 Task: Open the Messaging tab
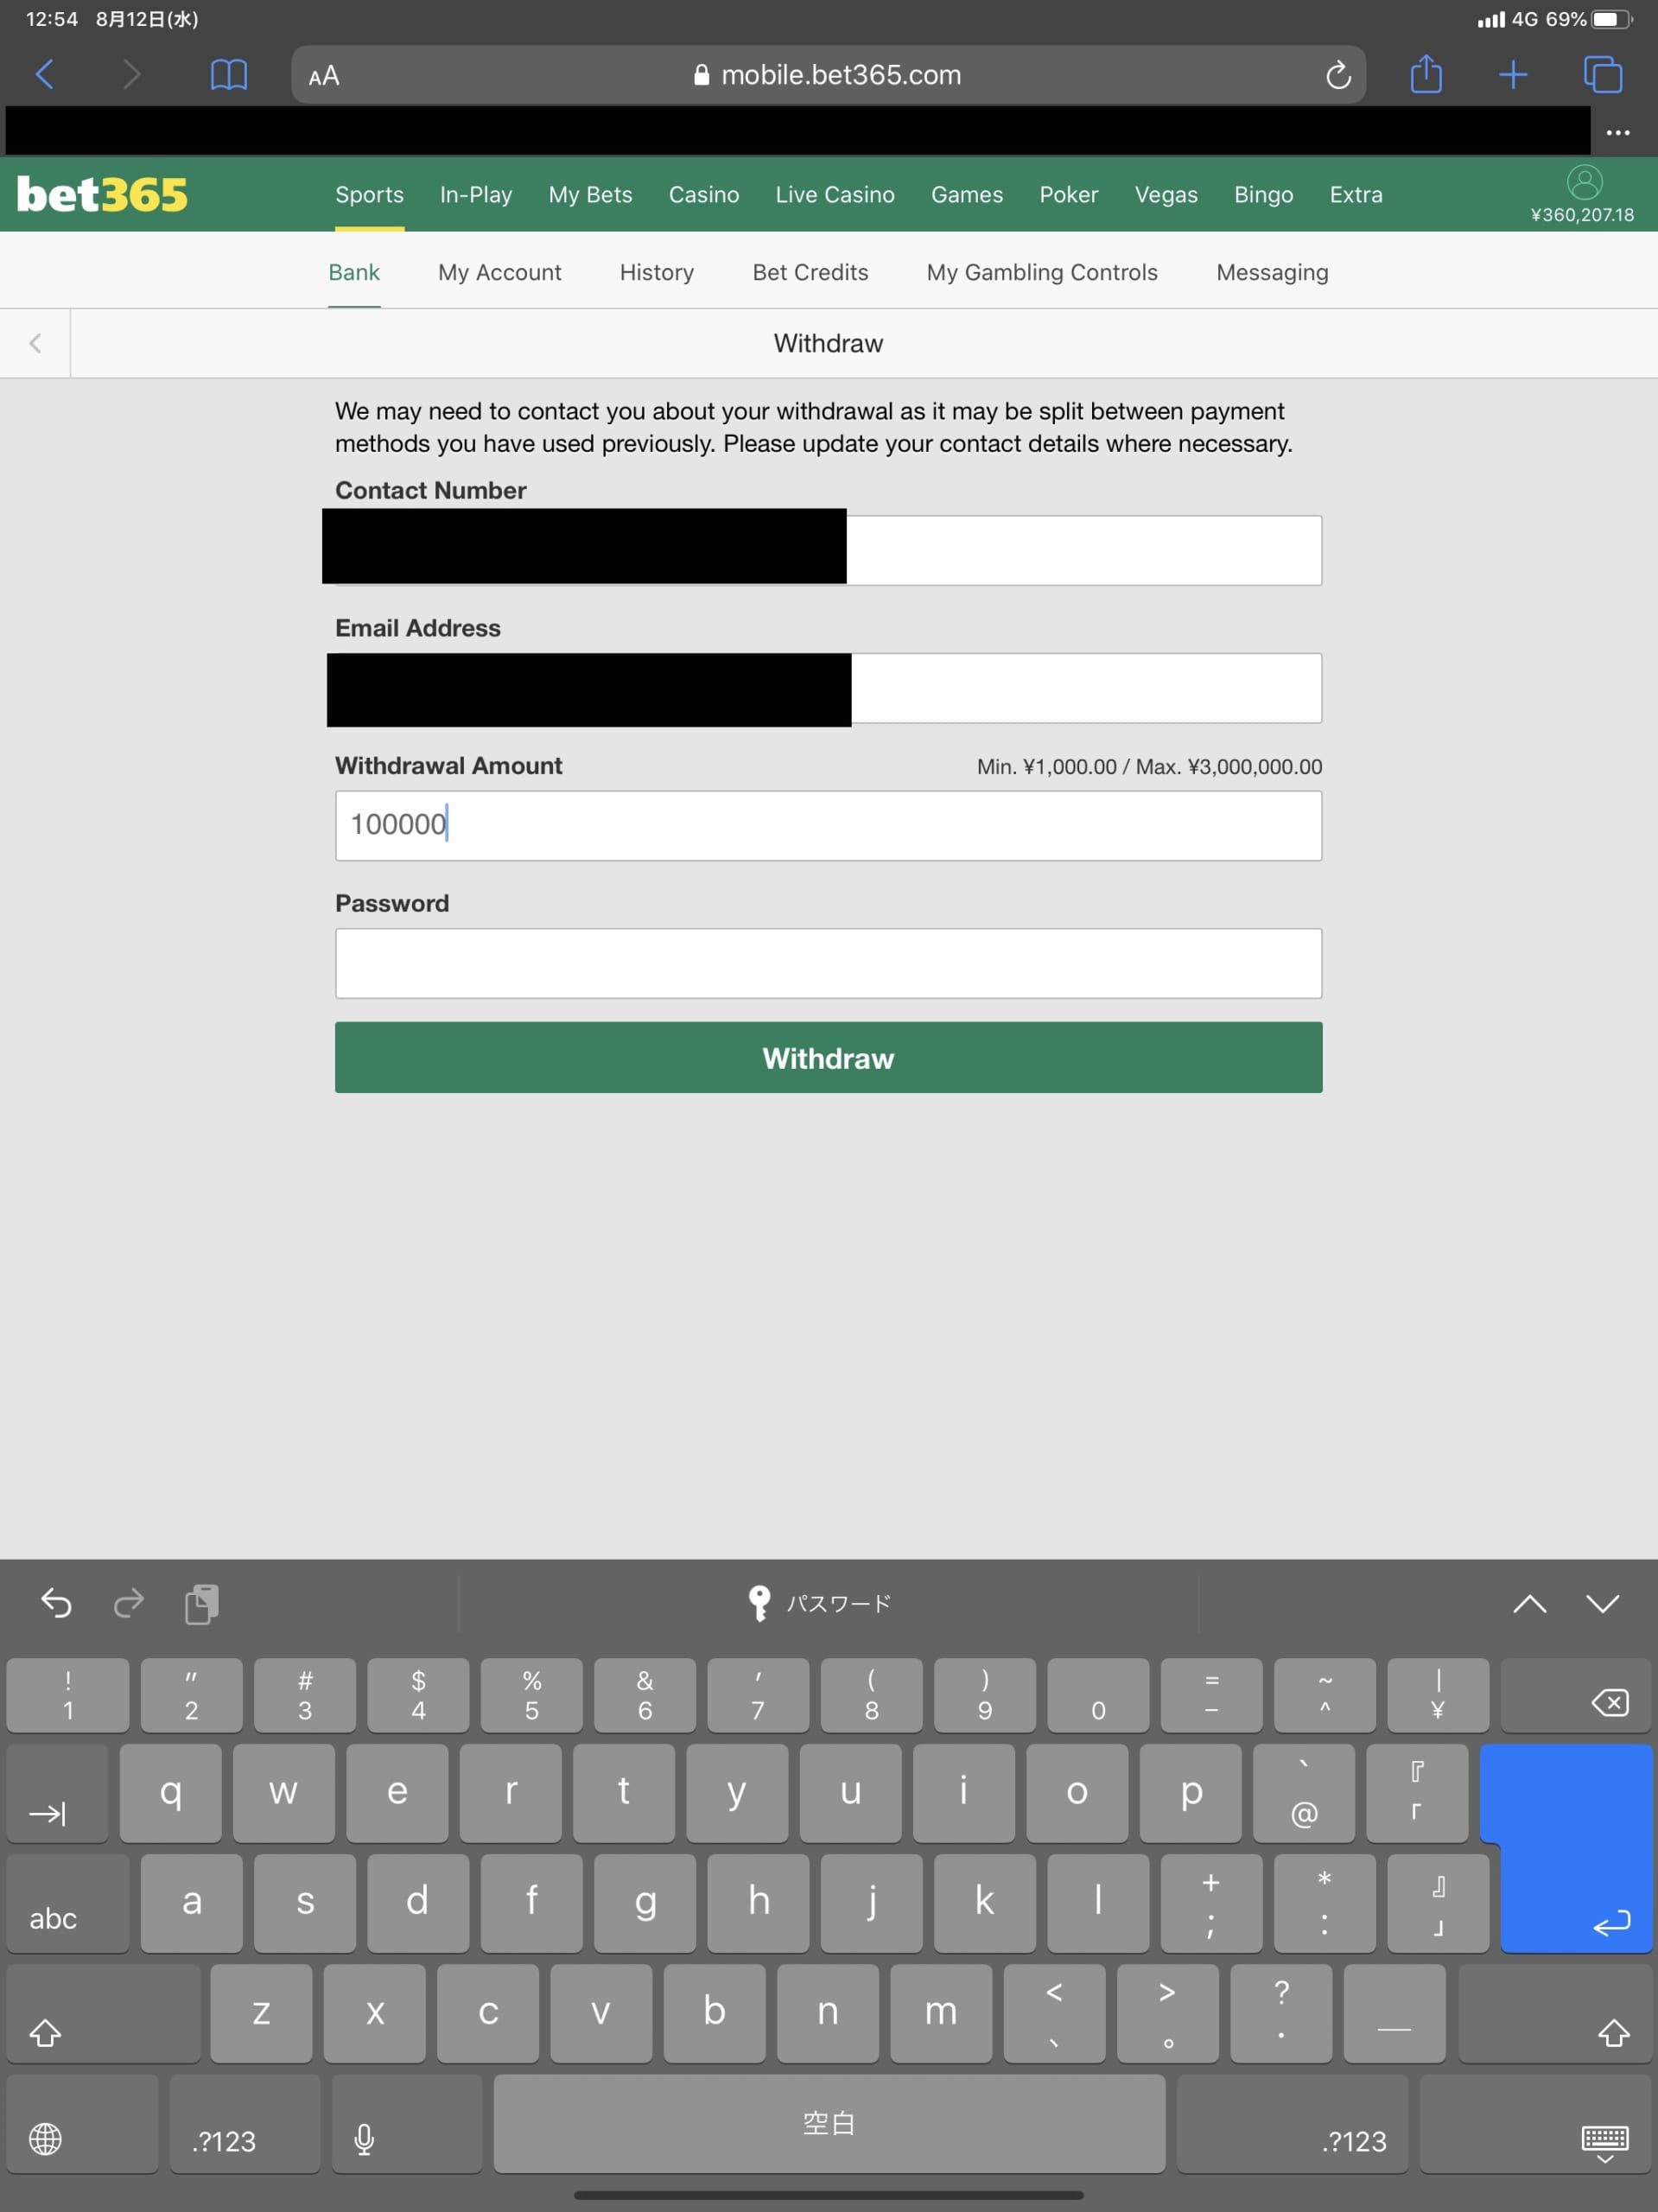1272,272
